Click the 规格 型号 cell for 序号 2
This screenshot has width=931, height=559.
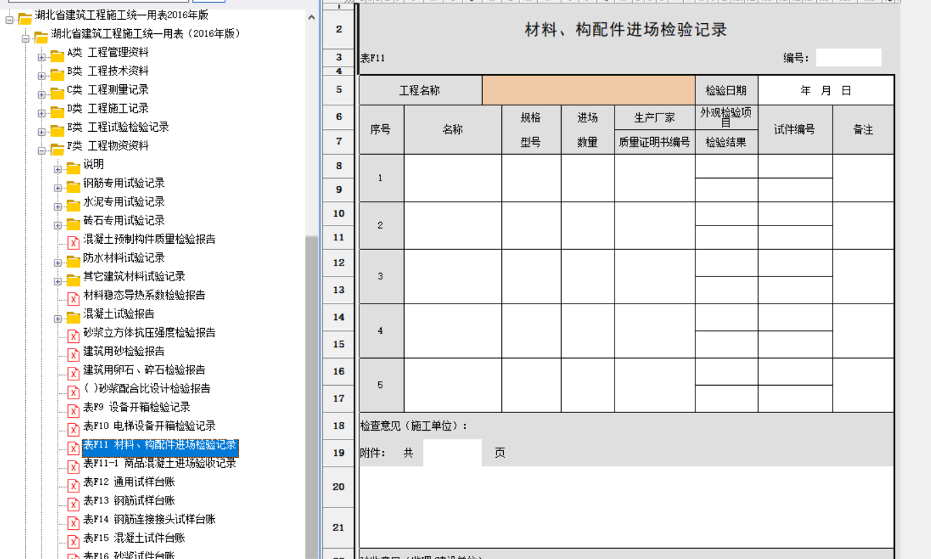531,226
